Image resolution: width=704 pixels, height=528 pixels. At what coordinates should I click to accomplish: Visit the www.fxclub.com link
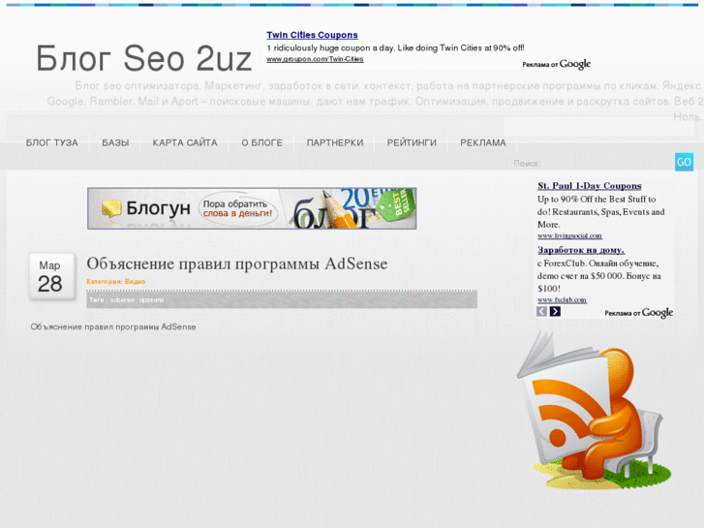click(562, 299)
